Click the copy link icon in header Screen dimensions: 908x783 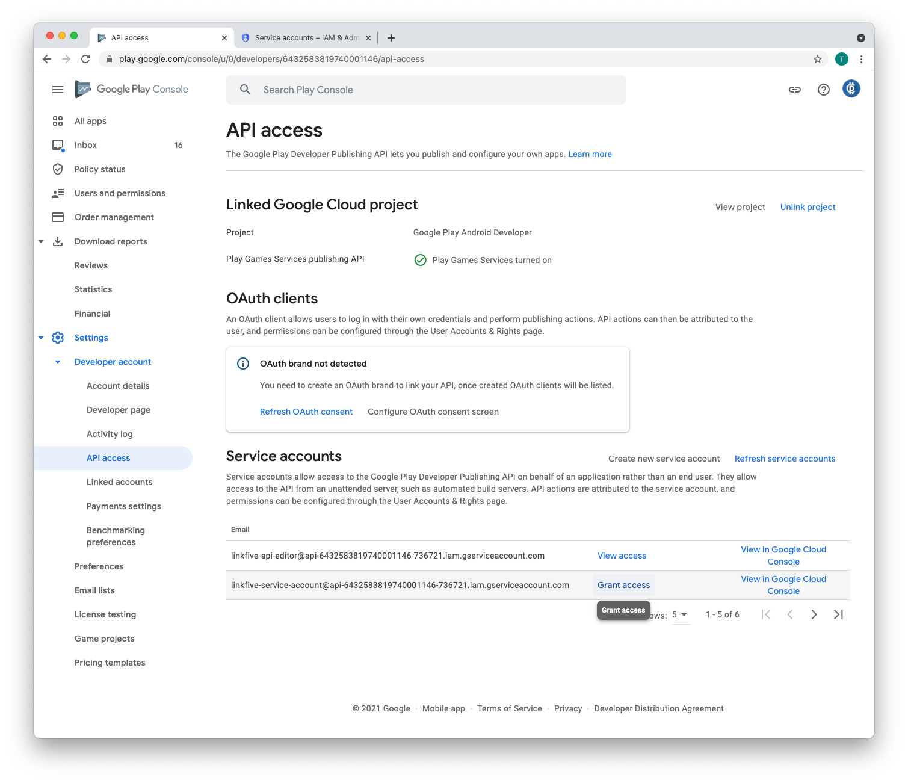pos(795,90)
